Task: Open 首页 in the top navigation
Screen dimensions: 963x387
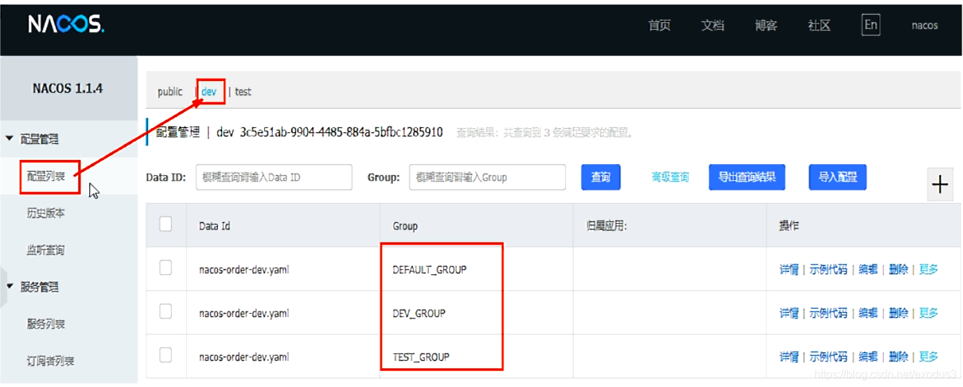Action: point(659,26)
